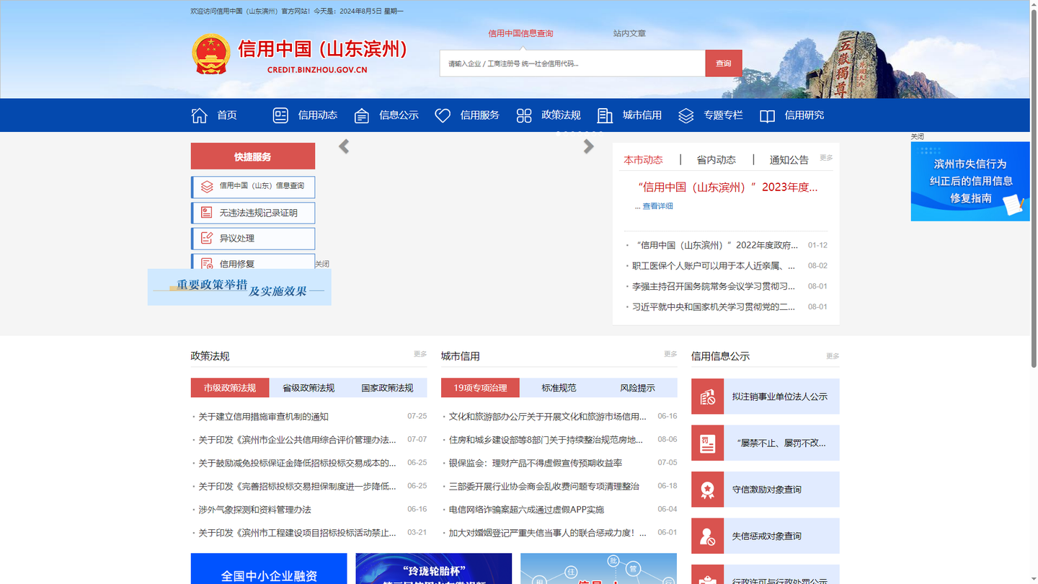Image resolution: width=1038 pixels, height=584 pixels.
Task: Open the 重要政策举措及实施效果 banner
Action: click(239, 287)
